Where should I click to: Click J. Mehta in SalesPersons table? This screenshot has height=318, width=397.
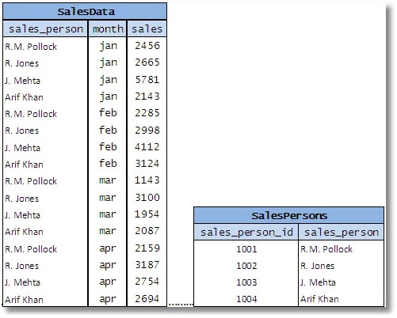pyautogui.click(x=318, y=282)
